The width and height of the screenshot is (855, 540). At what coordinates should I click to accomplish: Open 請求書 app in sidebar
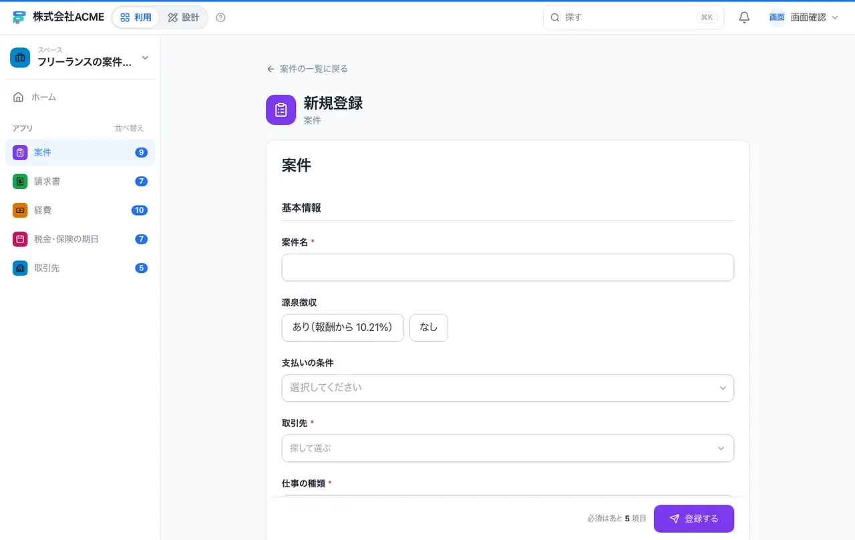[80, 181]
